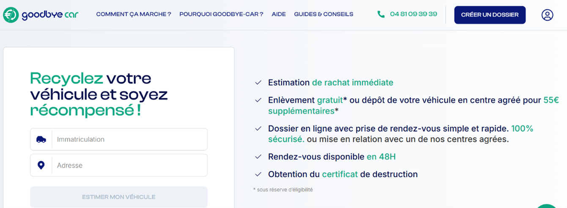The image size is (567, 208).
Task: Click the Goodbye Car euro recycling logo icon
Action: click(11, 15)
